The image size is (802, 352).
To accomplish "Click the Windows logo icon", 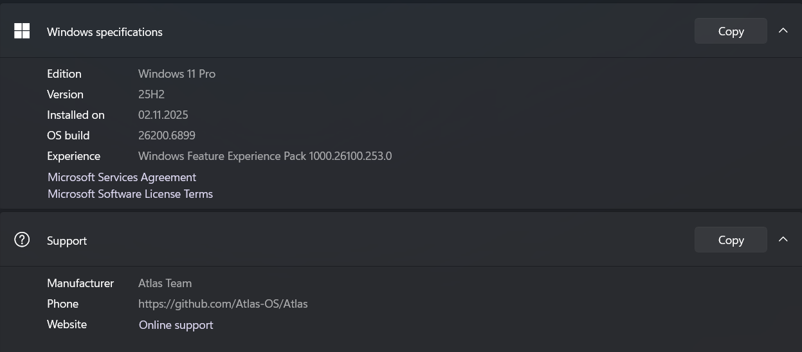I will [22, 31].
